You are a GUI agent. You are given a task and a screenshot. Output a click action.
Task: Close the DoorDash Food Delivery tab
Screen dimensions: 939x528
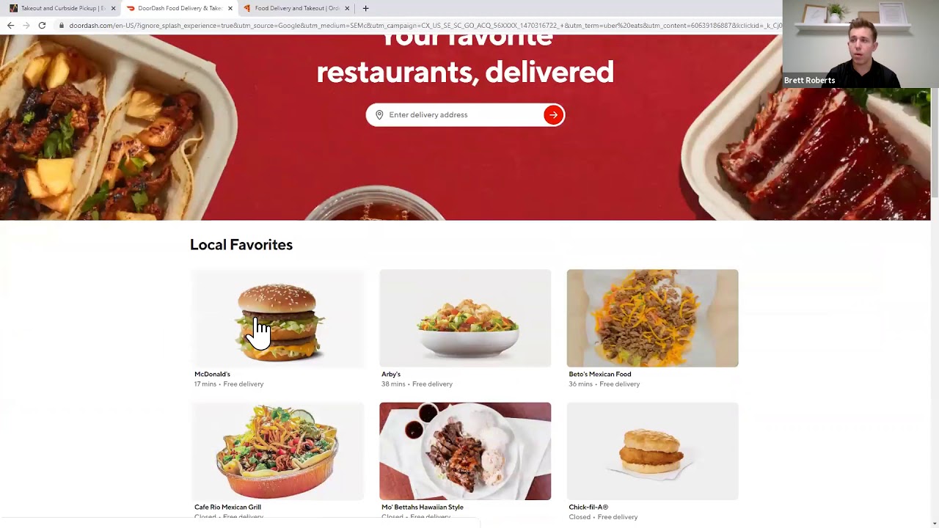point(230,8)
